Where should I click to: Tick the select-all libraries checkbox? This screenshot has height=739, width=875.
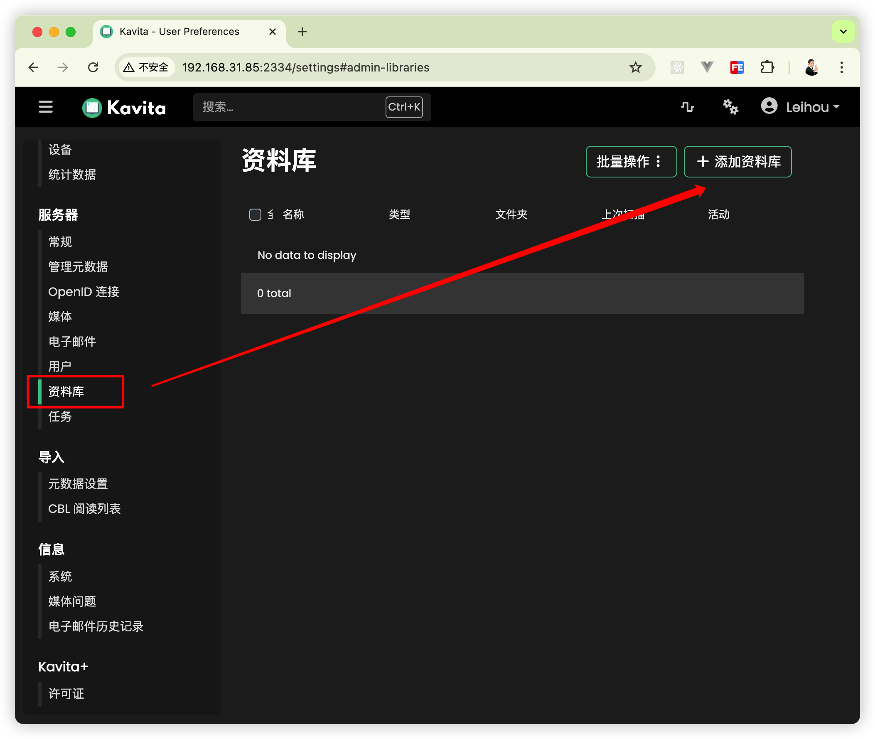click(x=255, y=214)
